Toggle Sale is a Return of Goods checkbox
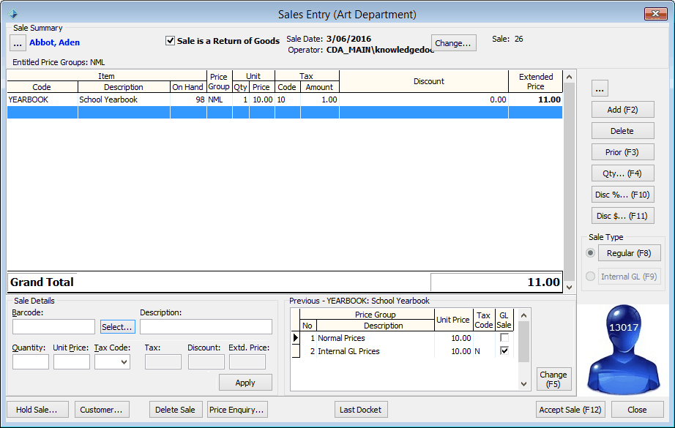Screen dimensions: 675x428 pos(171,41)
